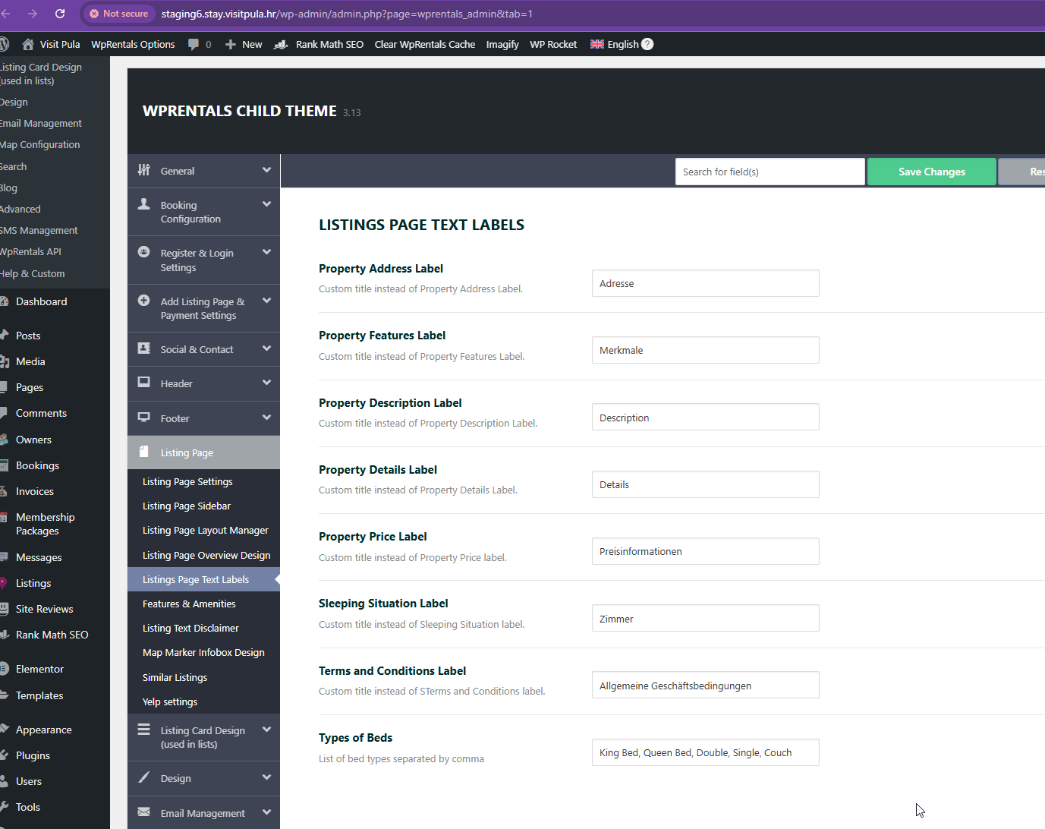The image size is (1045, 829).
Task: Open Features & Amenities submenu item
Action: point(189,604)
